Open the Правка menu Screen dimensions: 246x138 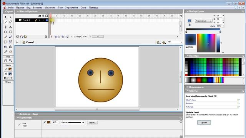click(x=20, y=8)
